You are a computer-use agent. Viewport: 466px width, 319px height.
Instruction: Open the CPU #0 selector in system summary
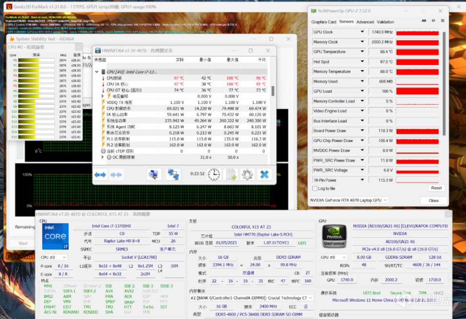click(54, 257)
